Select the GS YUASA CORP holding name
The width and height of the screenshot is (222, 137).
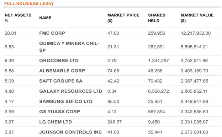pyautogui.click(x=60, y=112)
